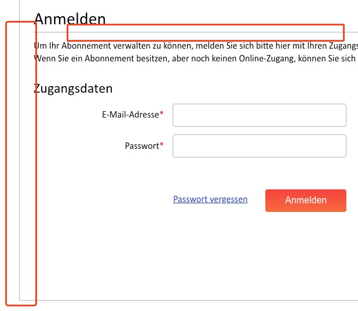Select the Zugangsdaten section heading

point(74,89)
